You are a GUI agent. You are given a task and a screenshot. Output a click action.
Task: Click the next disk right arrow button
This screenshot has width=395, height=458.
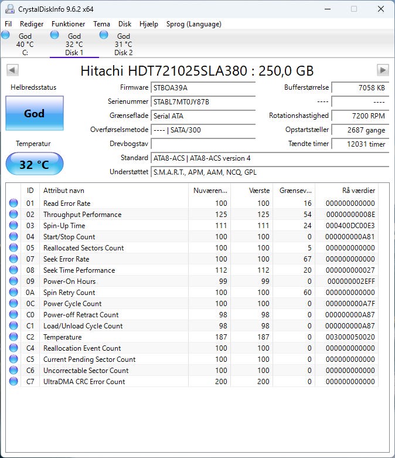tap(383, 70)
